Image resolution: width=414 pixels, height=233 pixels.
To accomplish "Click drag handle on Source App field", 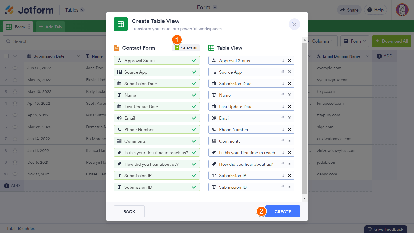I will (x=283, y=72).
